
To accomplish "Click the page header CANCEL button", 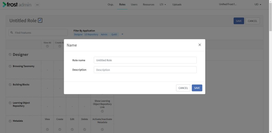I will tap(252, 21).
